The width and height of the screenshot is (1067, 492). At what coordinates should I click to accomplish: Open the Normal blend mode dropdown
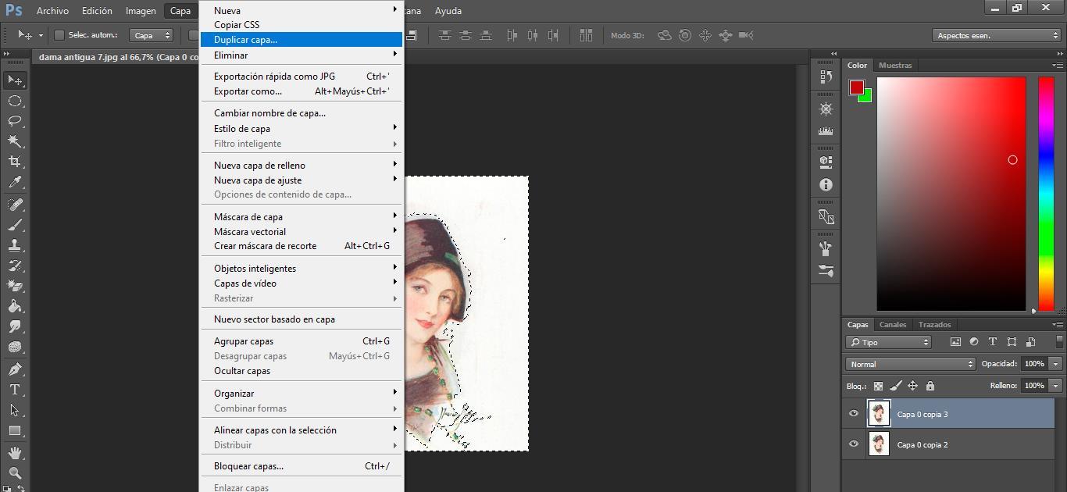click(910, 364)
